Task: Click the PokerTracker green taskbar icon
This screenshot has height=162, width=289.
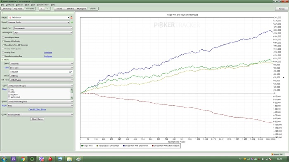Action: pyautogui.click(x=32, y=159)
